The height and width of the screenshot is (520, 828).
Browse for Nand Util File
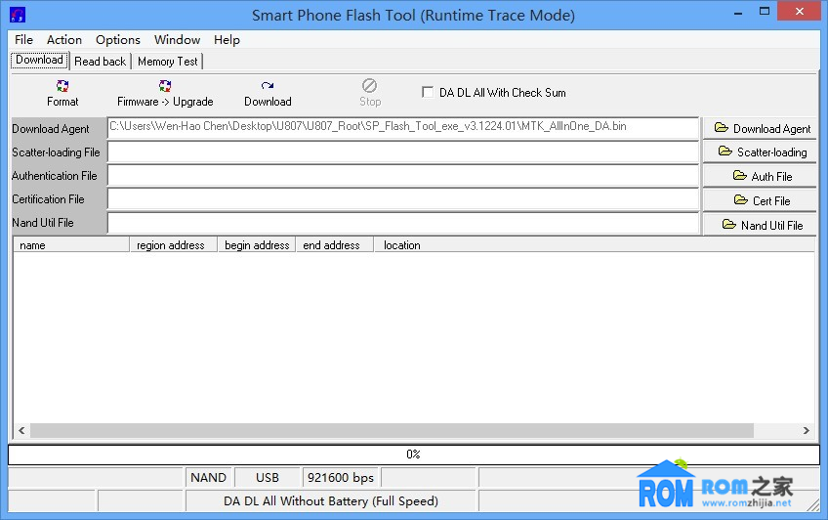click(x=762, y=225)
